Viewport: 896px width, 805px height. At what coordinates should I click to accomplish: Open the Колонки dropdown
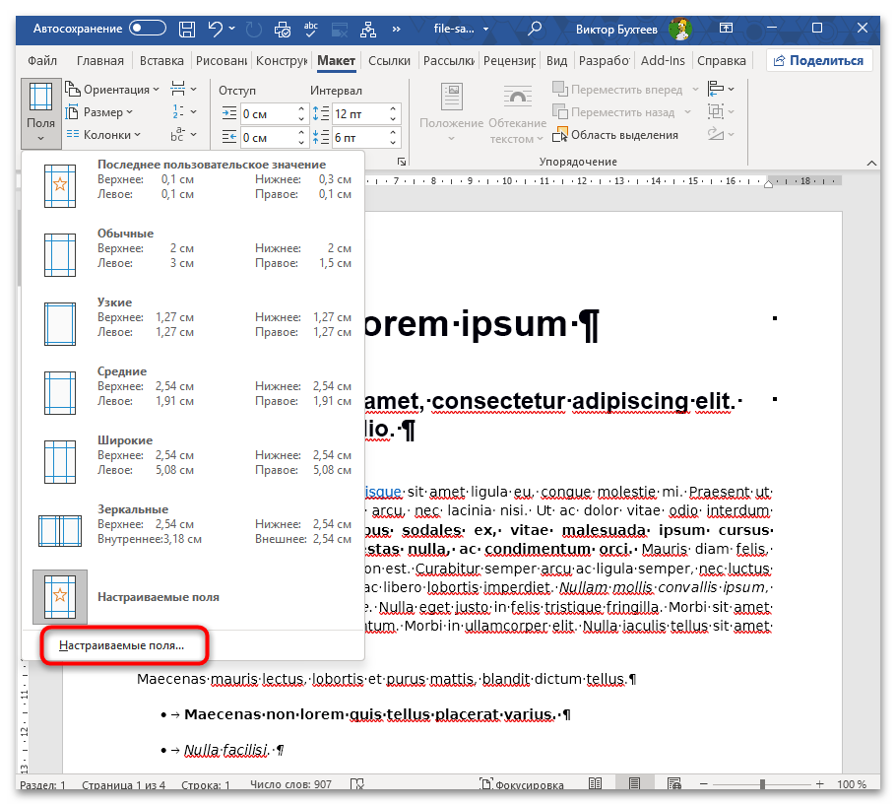[x=102, y=135]
